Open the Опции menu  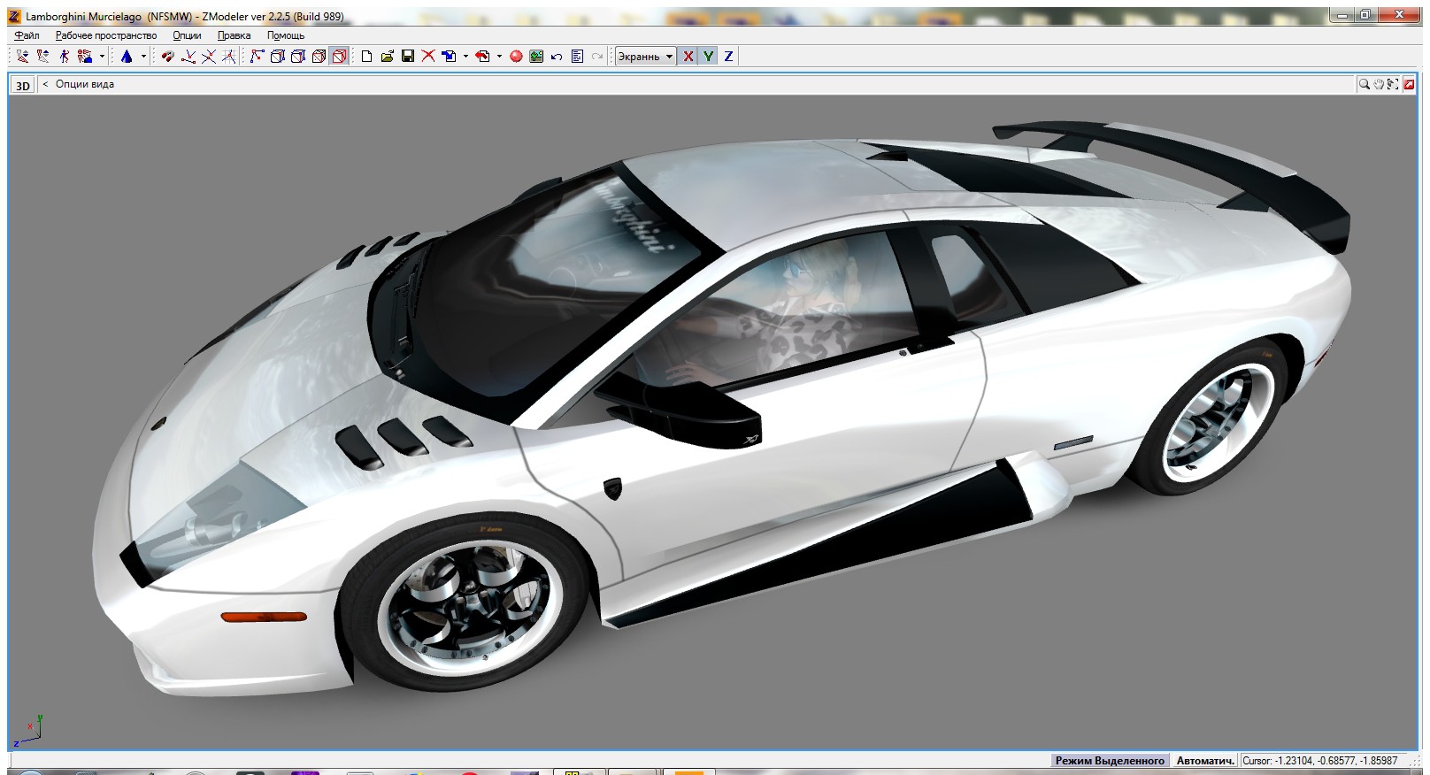[187, 35]
